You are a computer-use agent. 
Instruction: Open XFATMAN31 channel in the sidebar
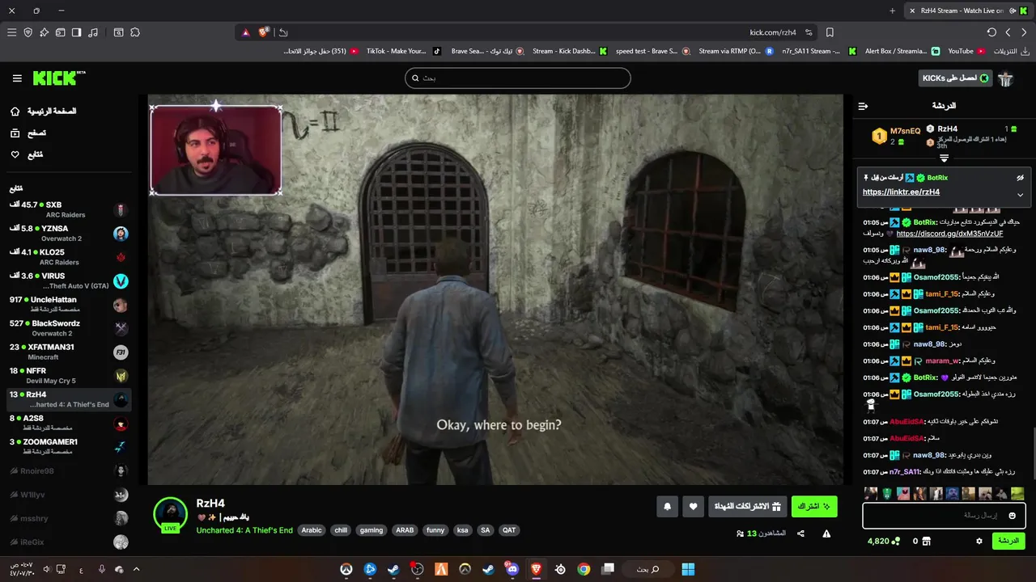(x=69, y=352)
